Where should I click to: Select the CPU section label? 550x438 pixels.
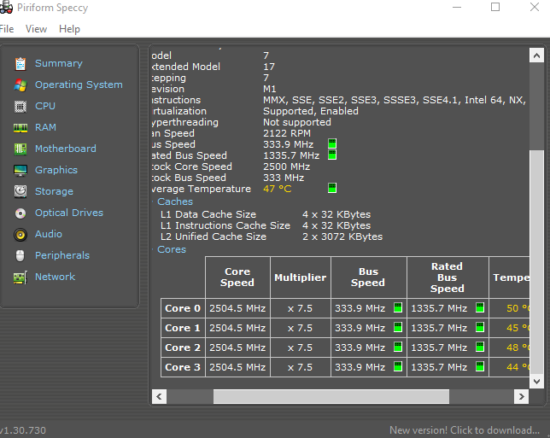click(x=45, y=106)
